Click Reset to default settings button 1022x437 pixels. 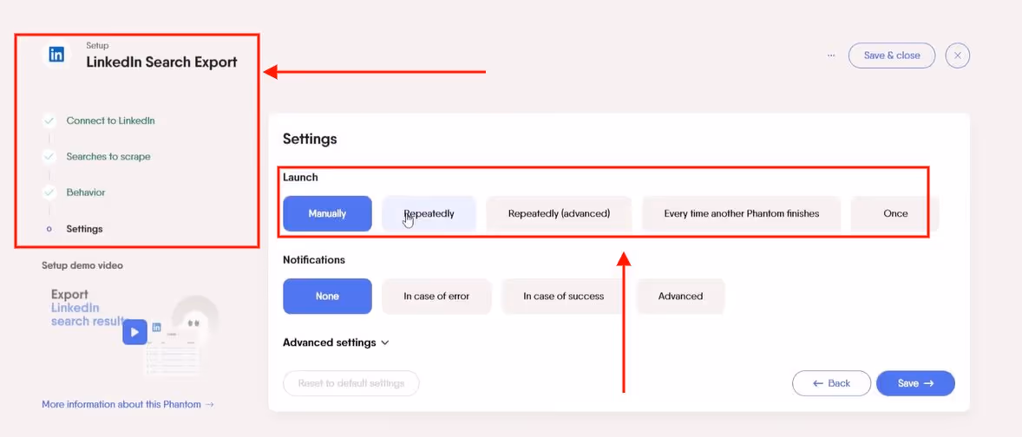coord(351,383)
